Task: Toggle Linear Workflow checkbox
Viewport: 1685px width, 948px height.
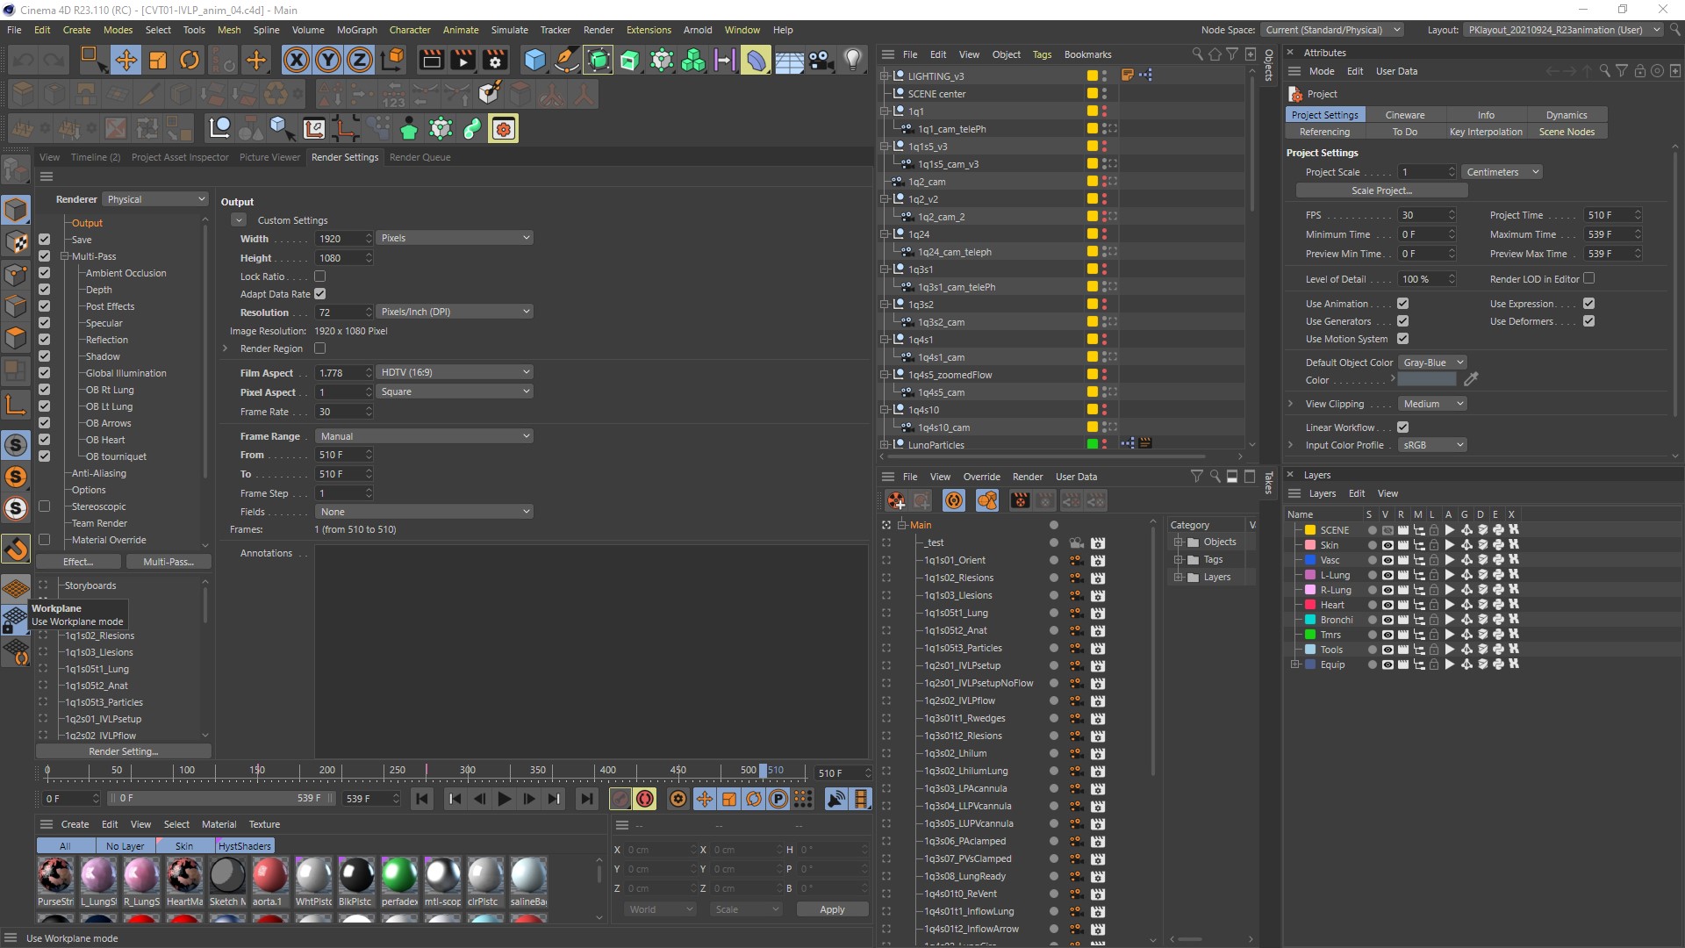Action: (1402, 427)
